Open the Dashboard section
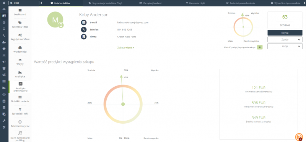306x142 pixels. [20, 12]
